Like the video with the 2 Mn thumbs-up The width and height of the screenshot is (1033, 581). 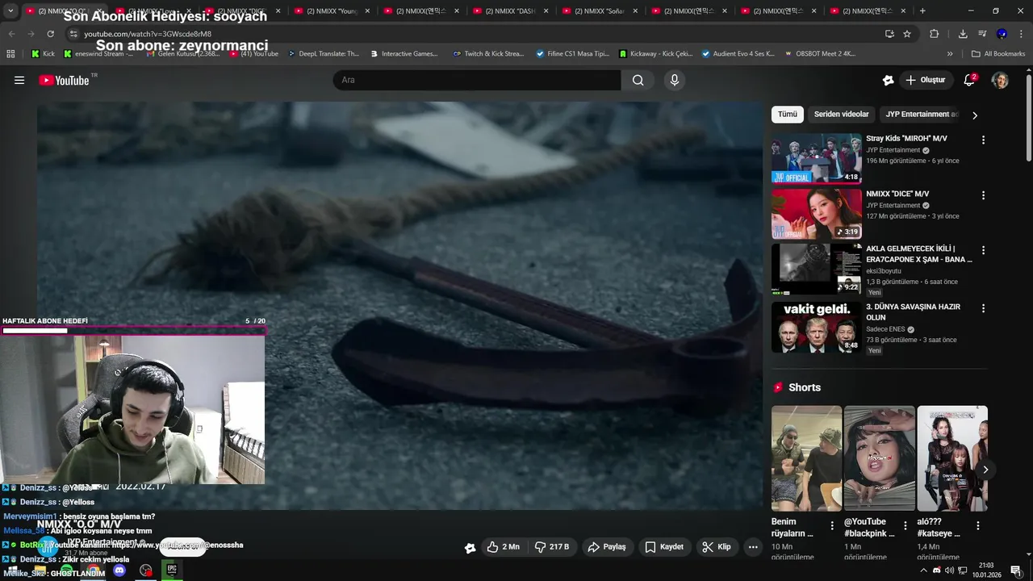(503, 547)
